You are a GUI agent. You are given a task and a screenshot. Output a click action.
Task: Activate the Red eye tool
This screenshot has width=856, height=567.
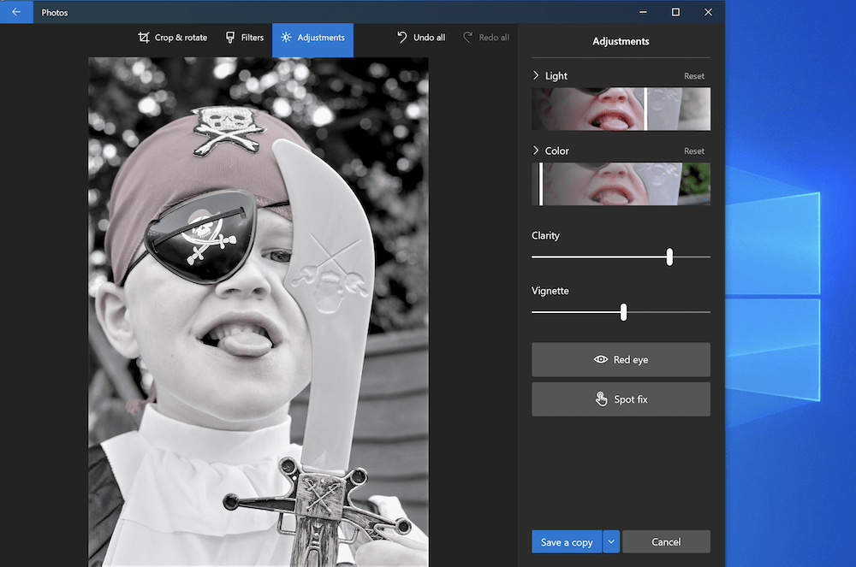tap(621, 360)
